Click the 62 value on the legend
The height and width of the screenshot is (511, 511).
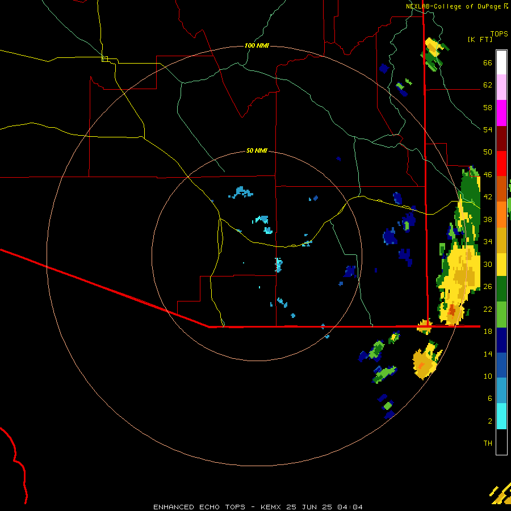(x=488, y=85)
